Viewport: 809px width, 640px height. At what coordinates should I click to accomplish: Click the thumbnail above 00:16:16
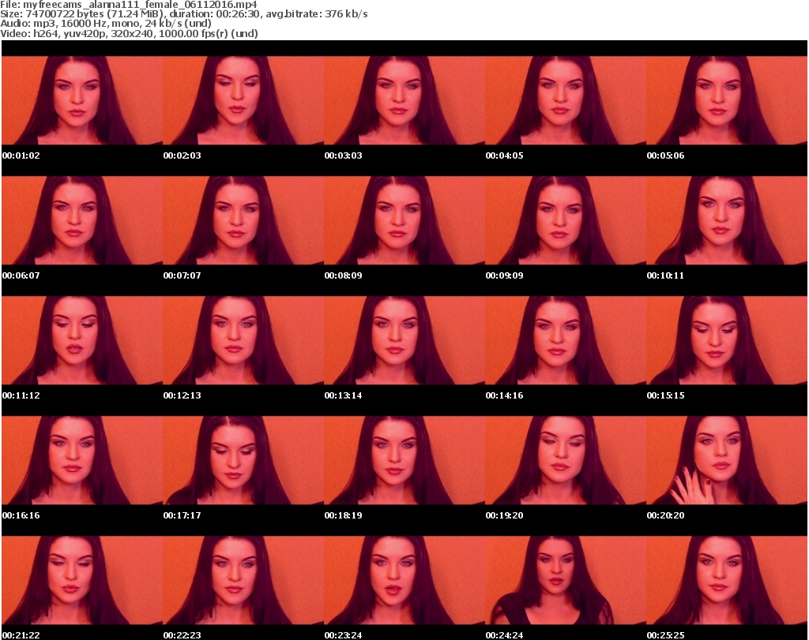[81, 460]
